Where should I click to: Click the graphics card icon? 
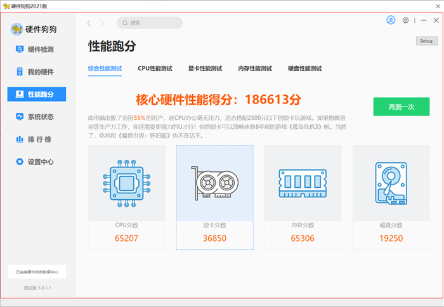coord(214,183)
